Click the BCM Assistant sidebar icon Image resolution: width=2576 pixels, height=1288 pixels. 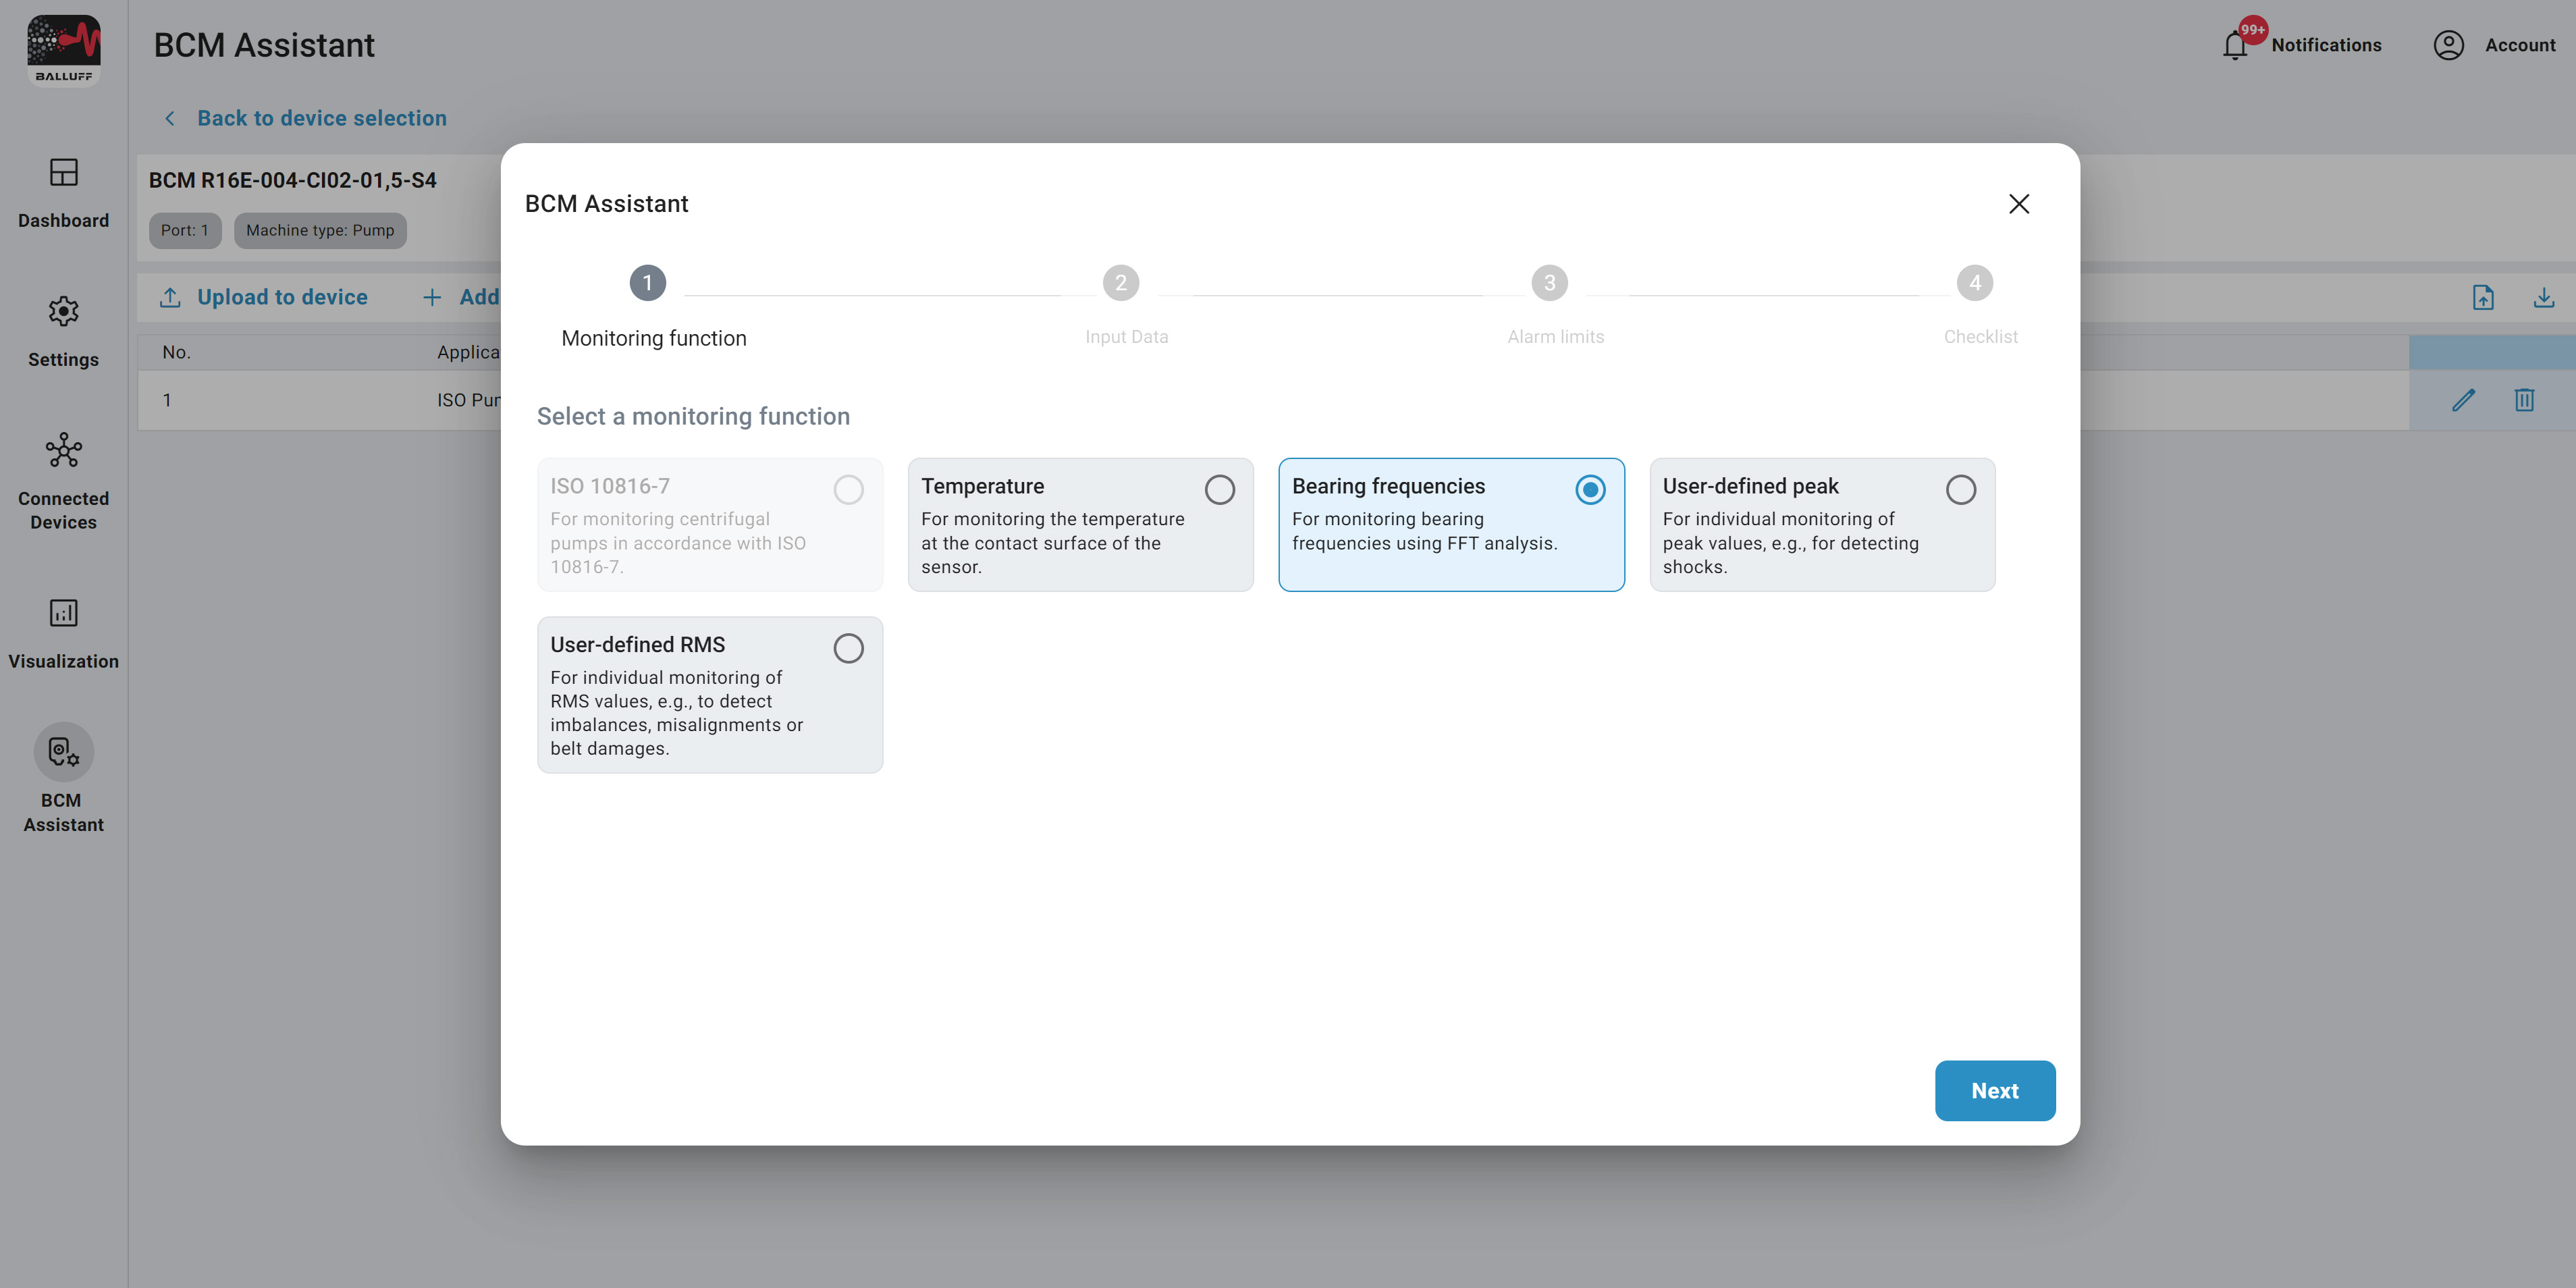coord(63,752)
